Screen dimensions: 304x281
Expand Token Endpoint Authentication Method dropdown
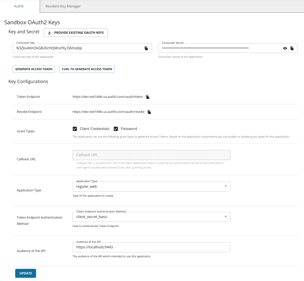(151, 217)
